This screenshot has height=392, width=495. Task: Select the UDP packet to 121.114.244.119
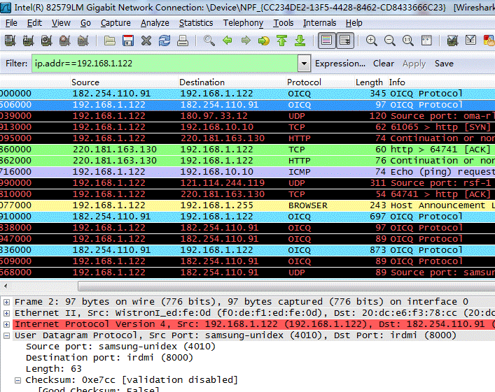(248, 183)
